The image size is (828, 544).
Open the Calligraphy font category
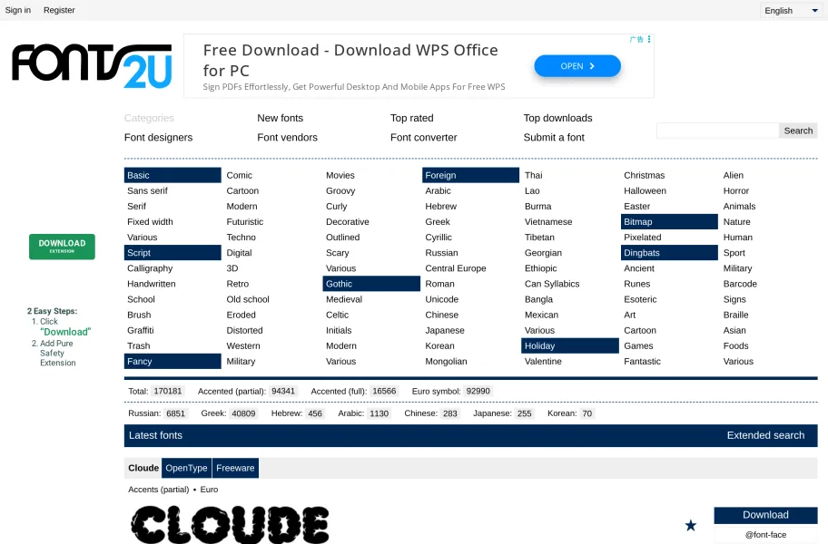coord(150,268)
